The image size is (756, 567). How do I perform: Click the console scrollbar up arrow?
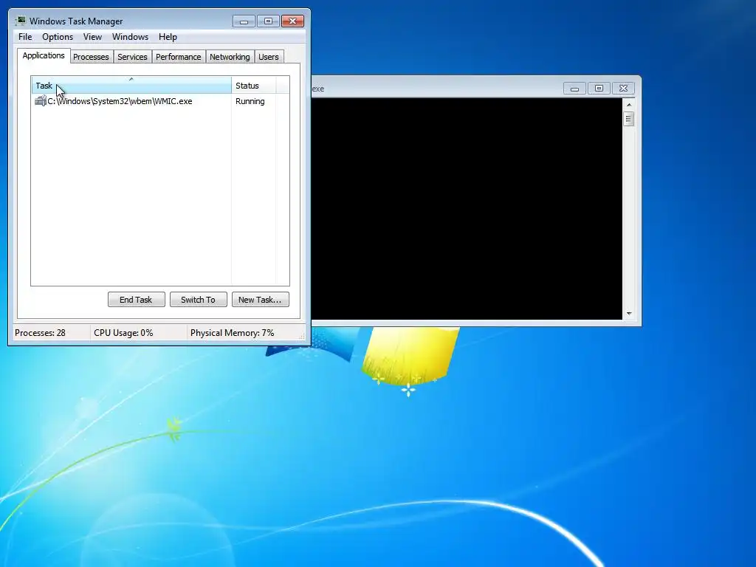(629, 104)
